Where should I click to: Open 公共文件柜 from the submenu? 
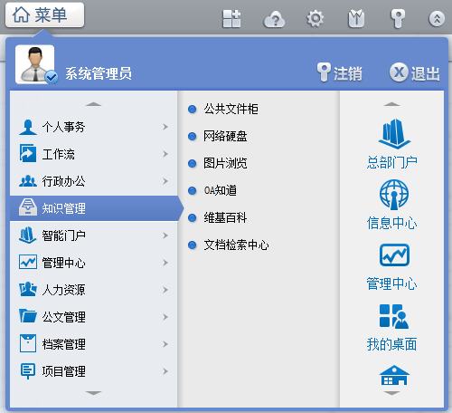[x=231, y=109]
